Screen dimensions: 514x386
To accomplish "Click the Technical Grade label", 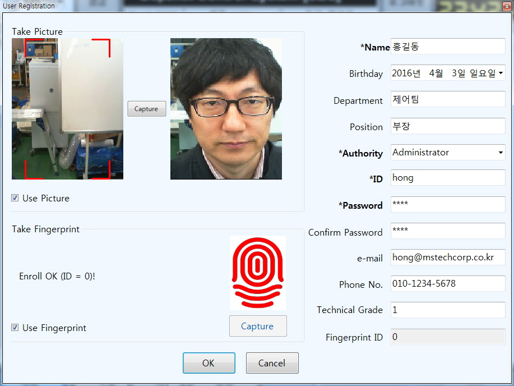I will [x=350, y=310].
